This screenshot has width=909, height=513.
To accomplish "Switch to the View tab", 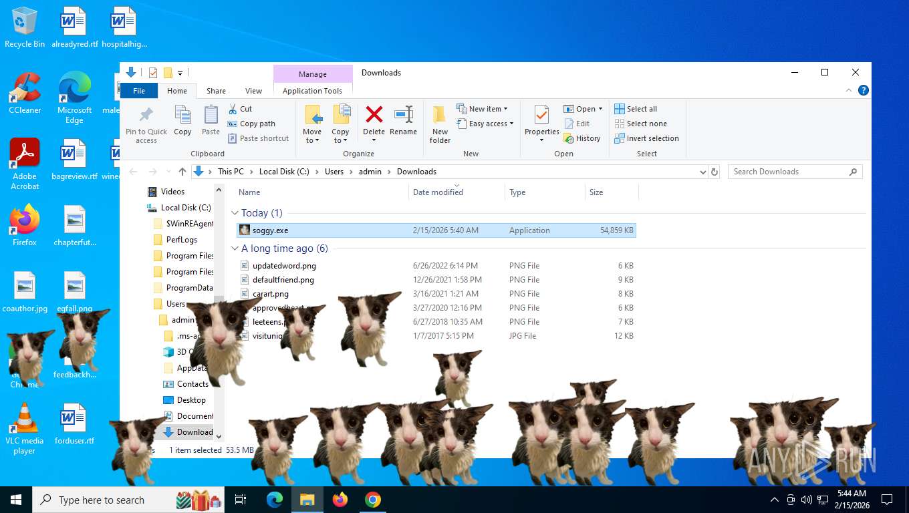I will point(253,91).
